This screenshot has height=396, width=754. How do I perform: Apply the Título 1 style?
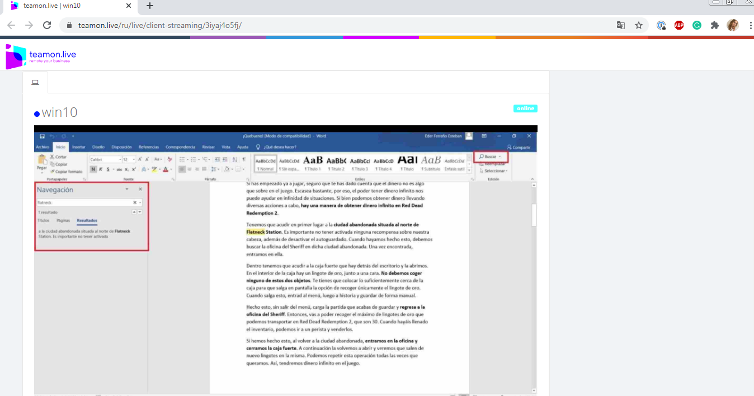tap(312, 162)
